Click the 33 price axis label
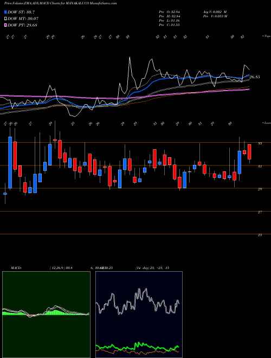Screen dimensions: 271x358 [260, 143]
